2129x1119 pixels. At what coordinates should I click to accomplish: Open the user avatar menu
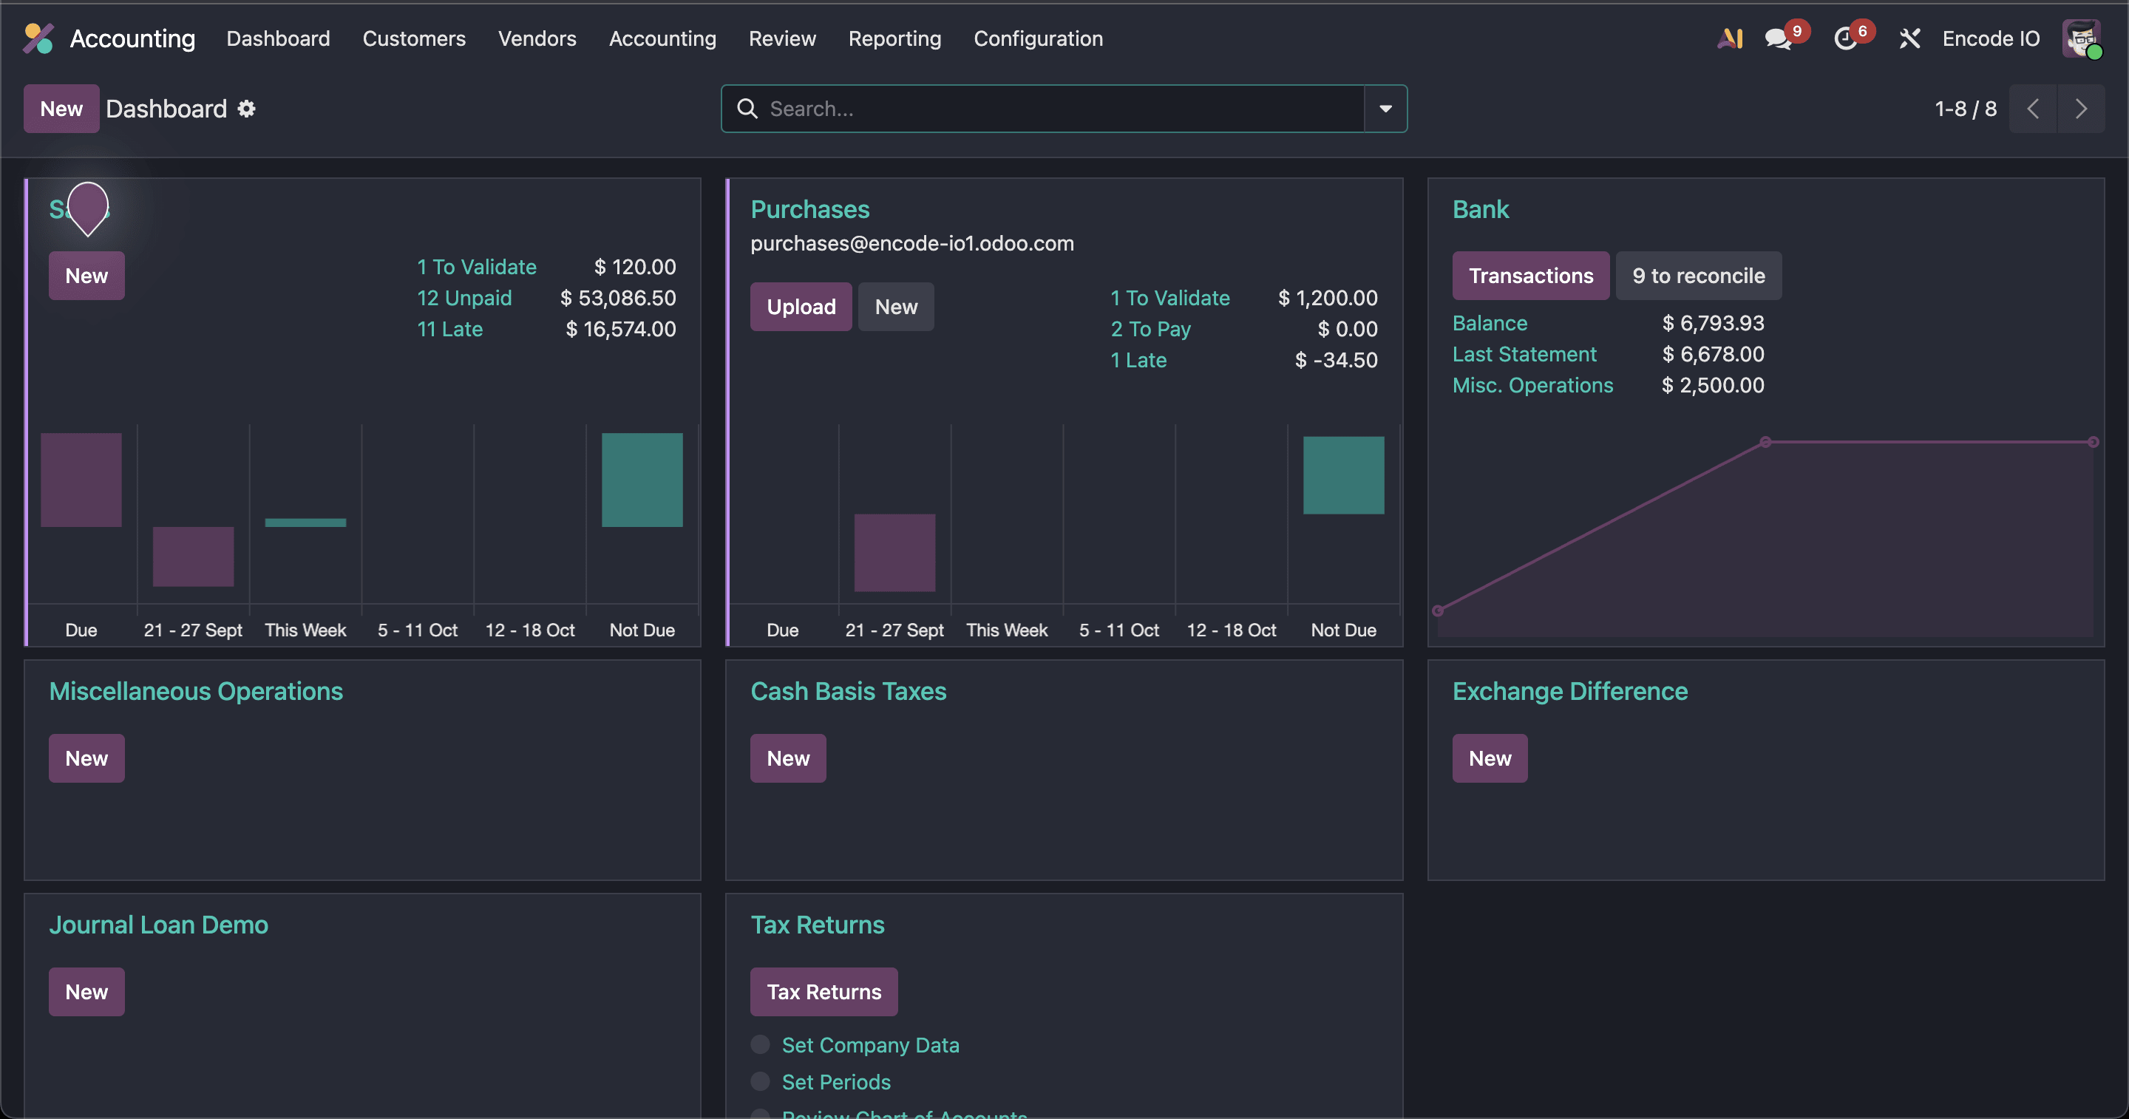pyautogui.click(x=2081, y=39)
